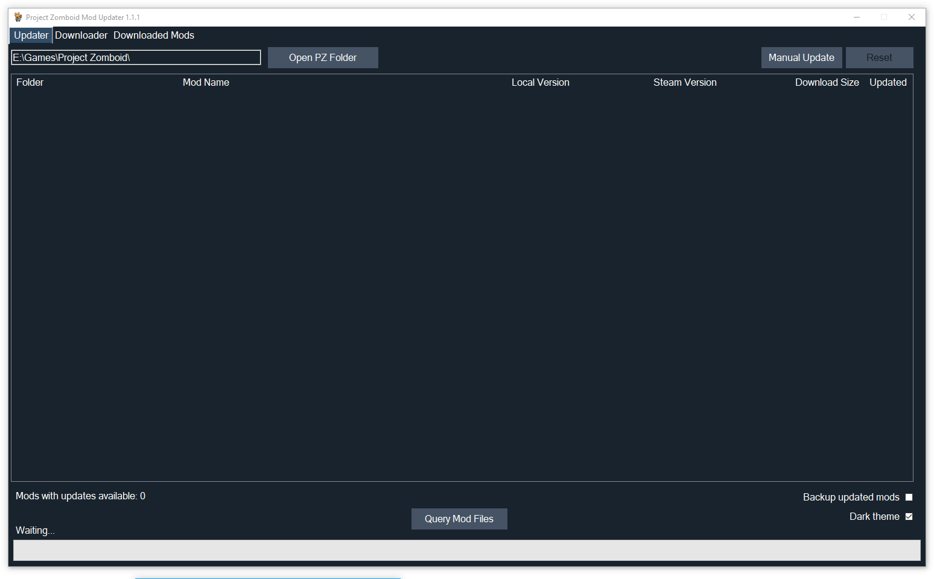Click the Reset button
Image resolution: width=934 pixels, height=579 pixels.
[x=879, y=57]
